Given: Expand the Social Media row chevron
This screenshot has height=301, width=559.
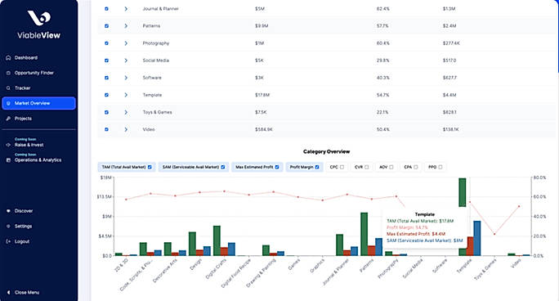Looking at the screenshot, I should [126, 61].
